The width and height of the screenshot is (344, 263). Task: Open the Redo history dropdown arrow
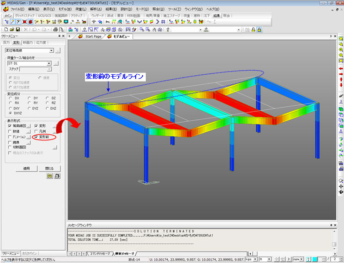[48, 30]
